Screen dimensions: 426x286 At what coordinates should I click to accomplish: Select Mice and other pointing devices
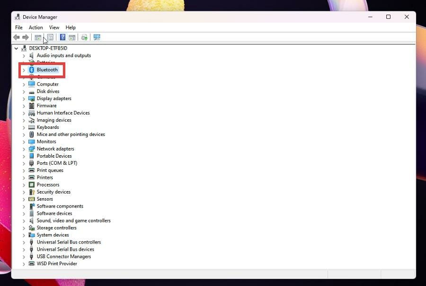71,135
